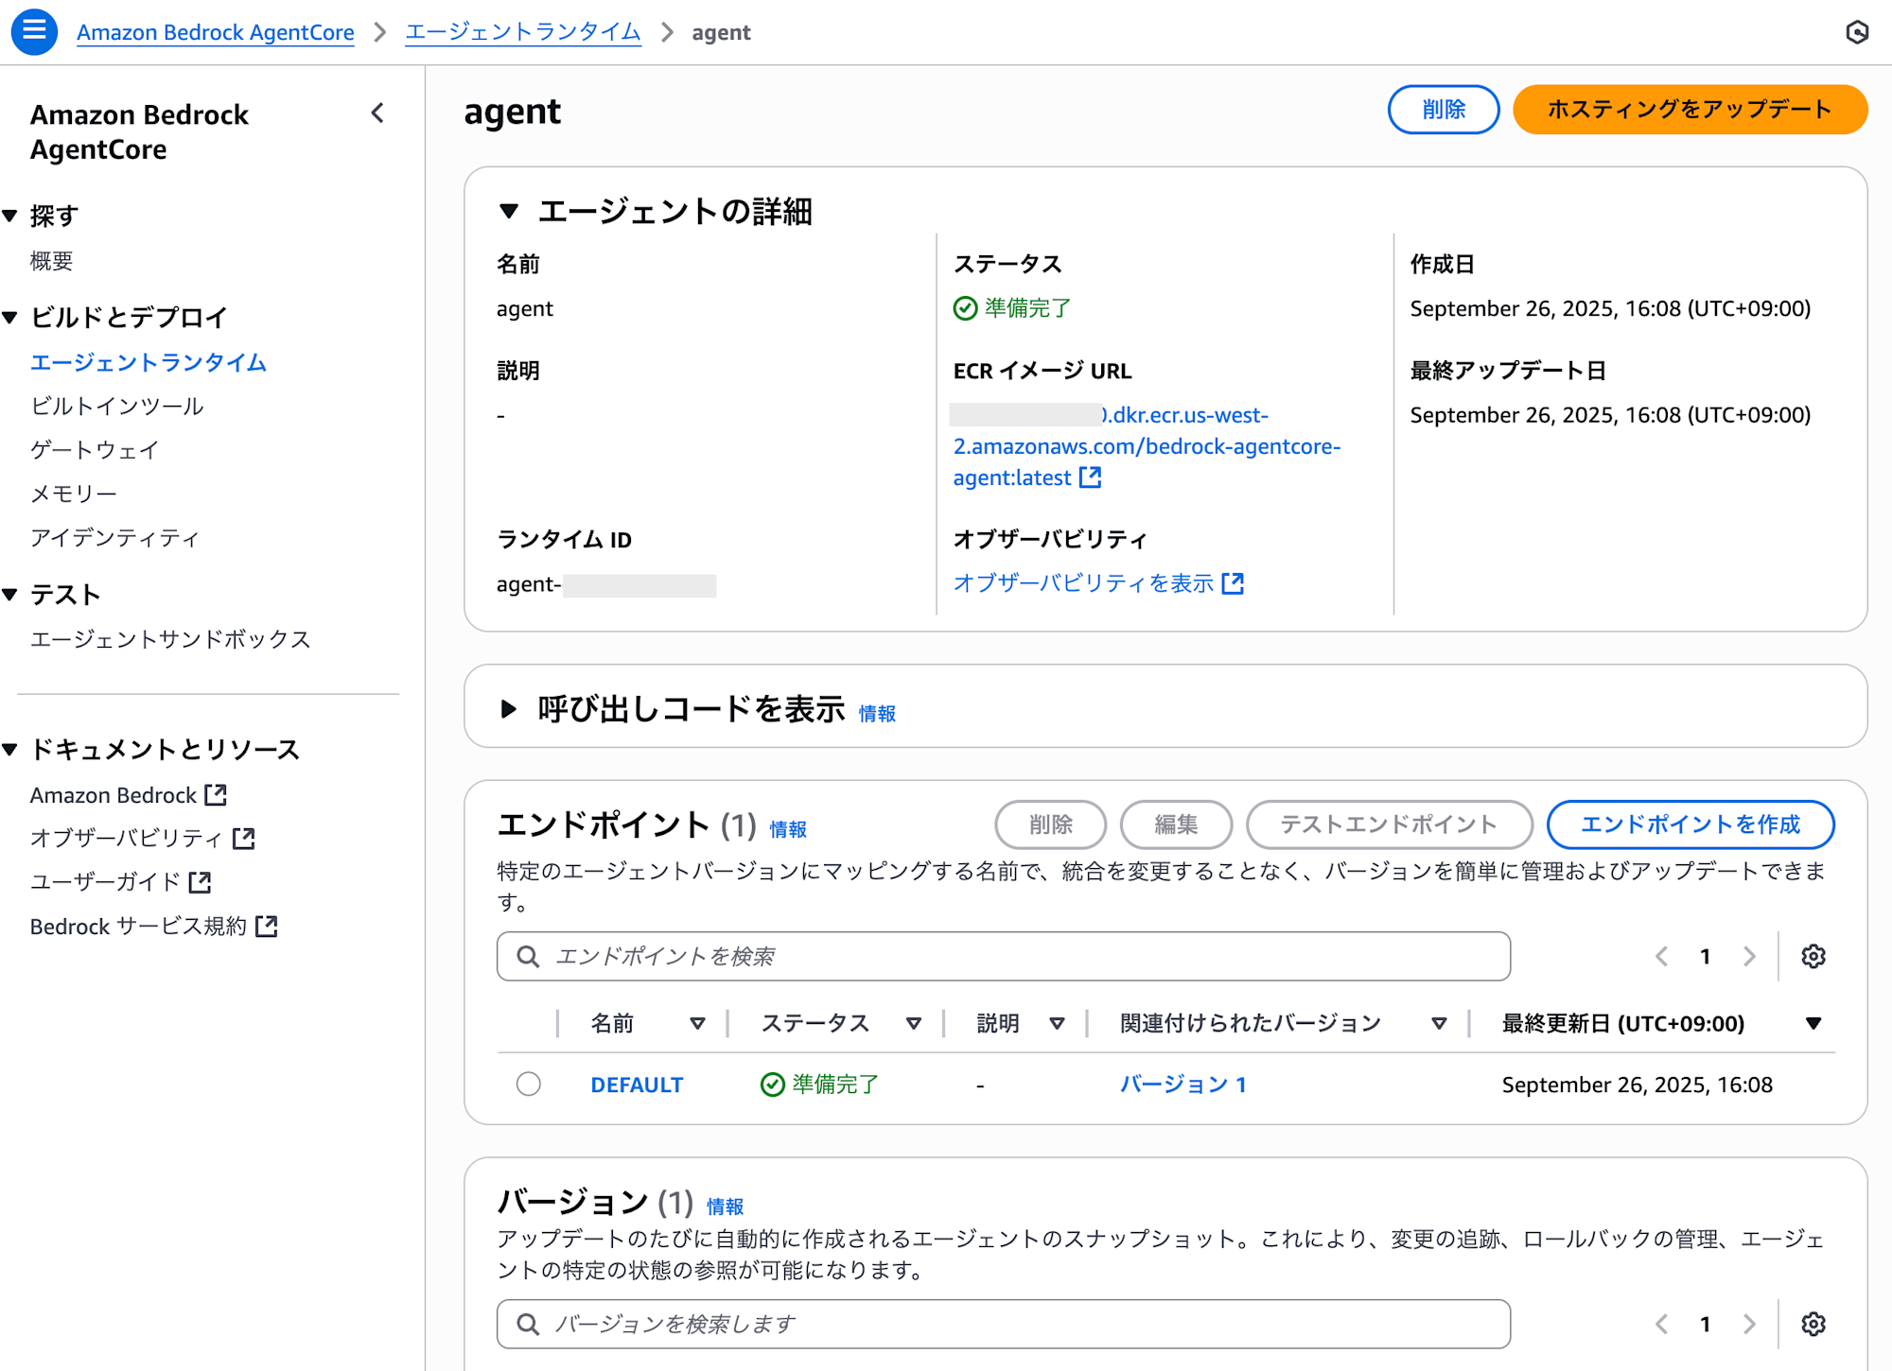The height and width of the screenshot is (1371, 1892).
Task: Open ビルトインツール in the sidebar
Action: tap(116, 406)
